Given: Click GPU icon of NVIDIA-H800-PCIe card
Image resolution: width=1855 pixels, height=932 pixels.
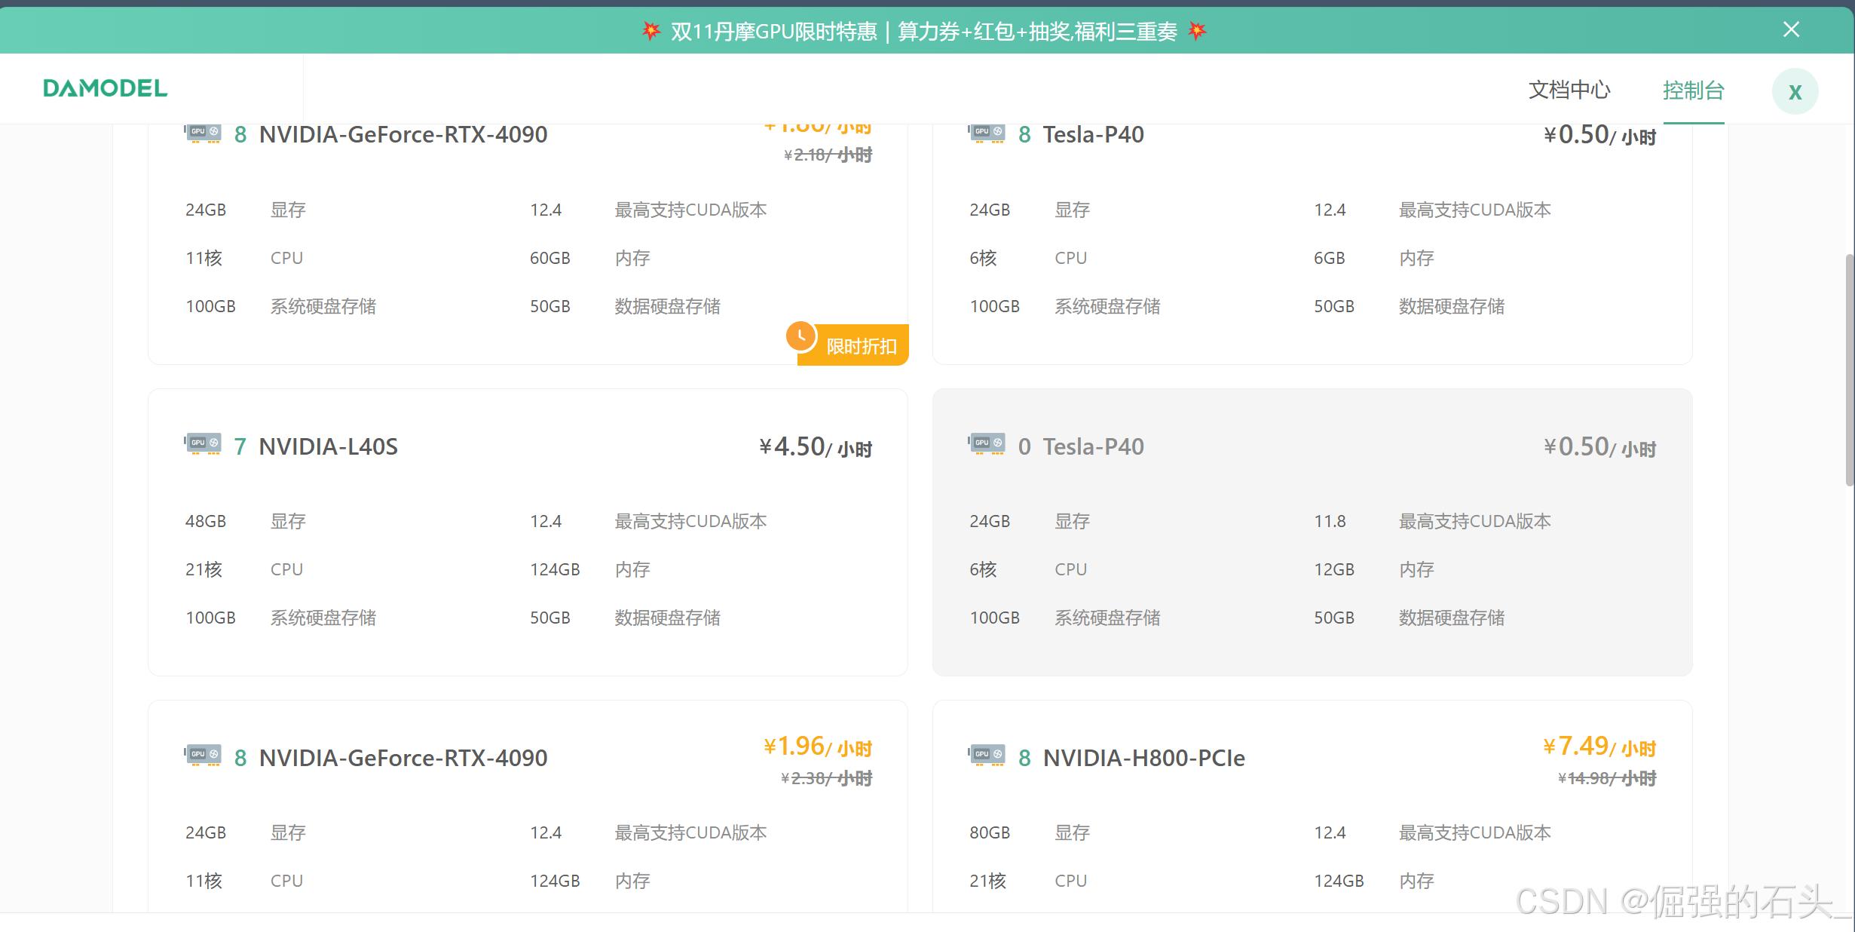Looking at the screenshot, I should click(x=987, y=755).
